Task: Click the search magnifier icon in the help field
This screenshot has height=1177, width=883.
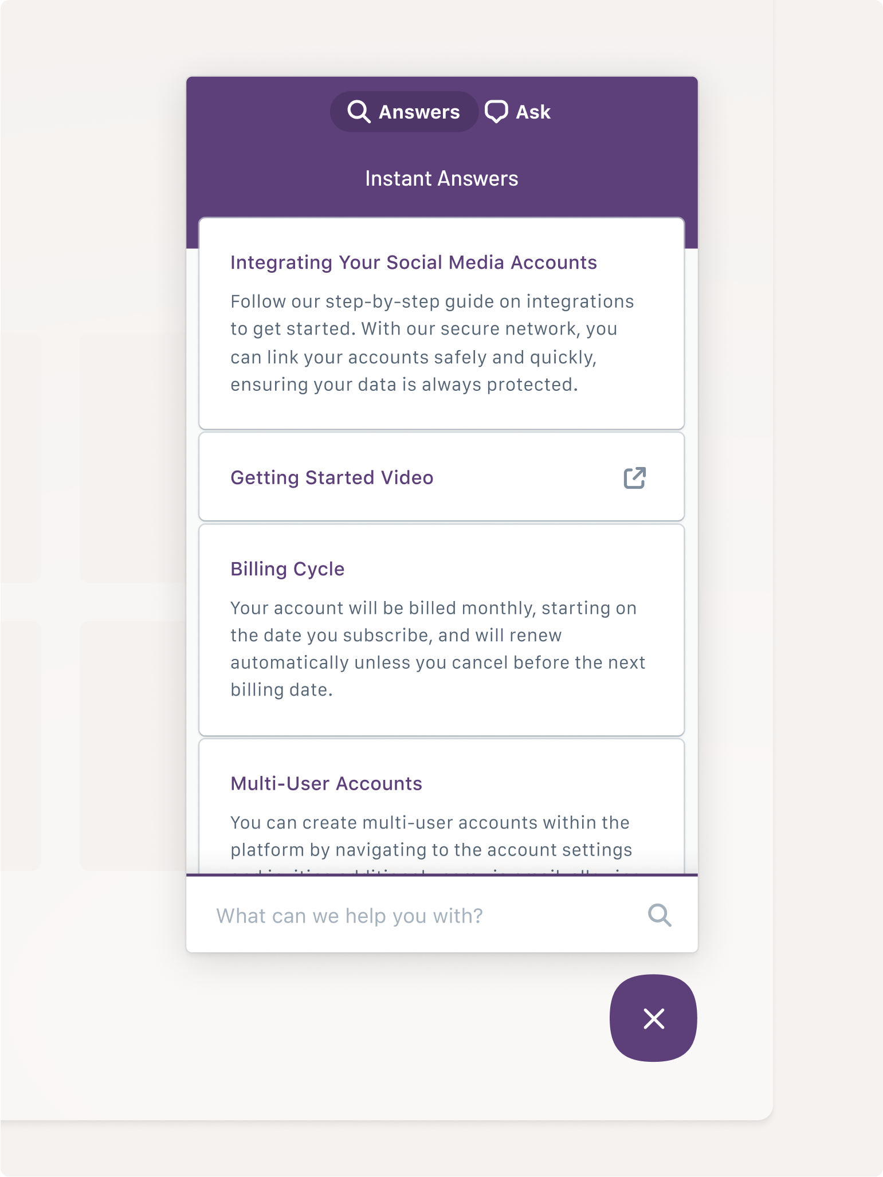Action: tap(660, 916)
